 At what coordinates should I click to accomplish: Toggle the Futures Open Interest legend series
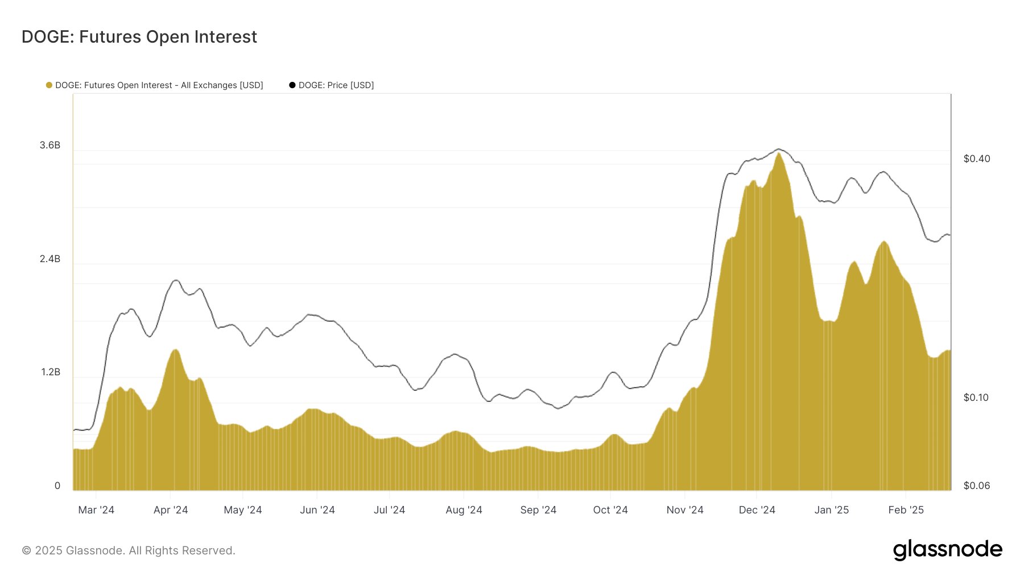pos(159,85)
